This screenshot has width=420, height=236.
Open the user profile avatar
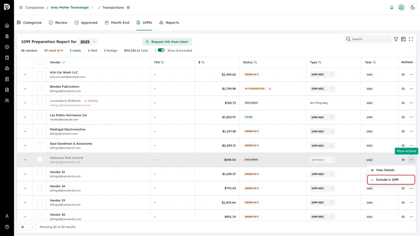401,7
